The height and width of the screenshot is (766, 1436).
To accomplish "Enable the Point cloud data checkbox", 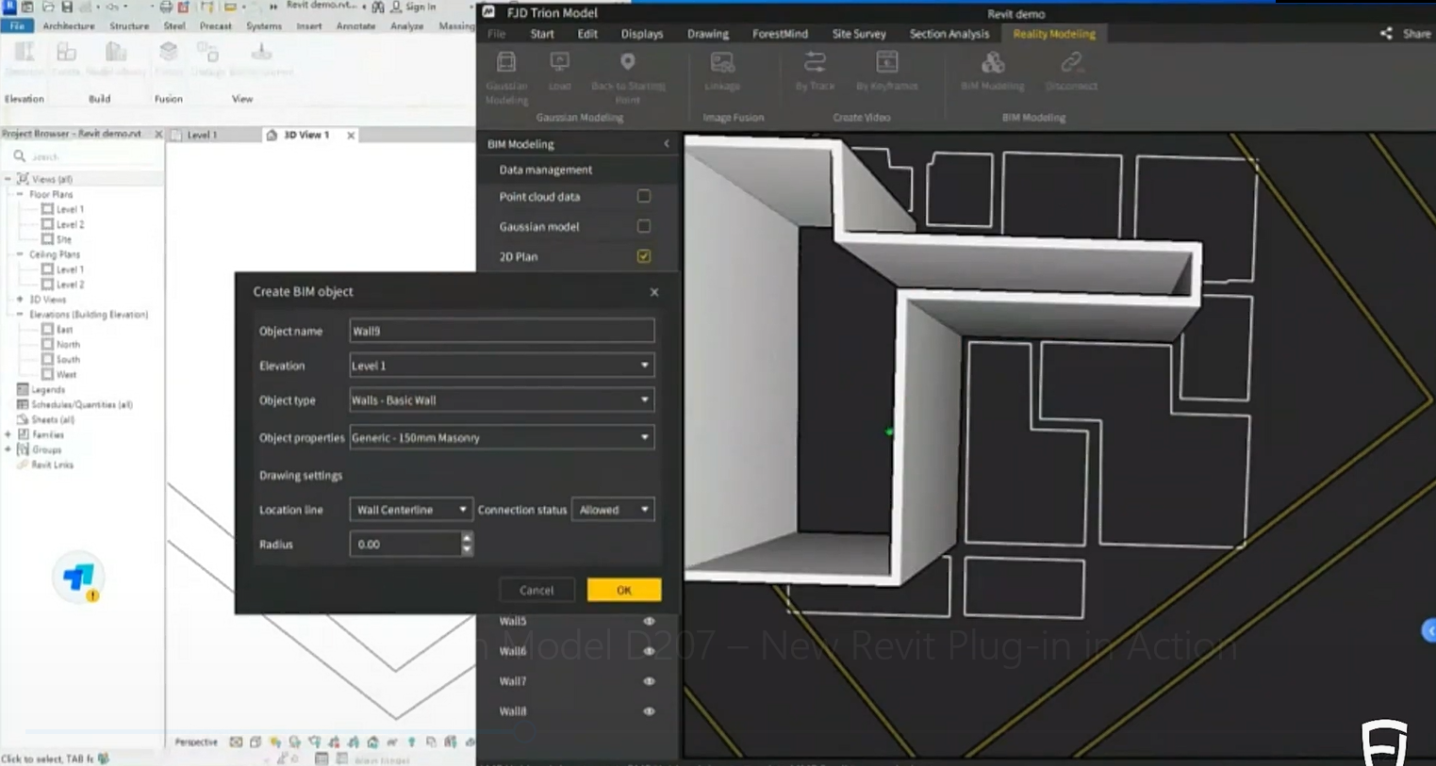I will tap(644, 196).
